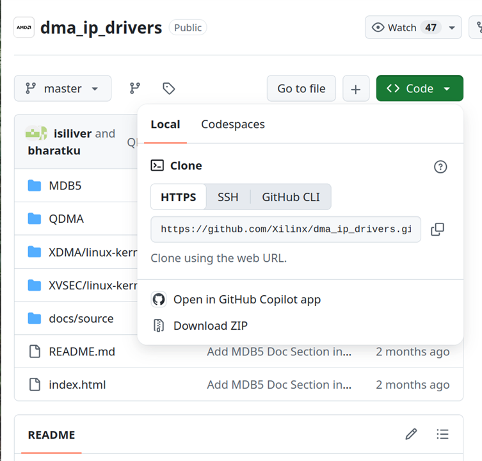Image resolution: width=482 pixels, height=461 pixels.
Task: Click the XDMA folder icon
Action: pos(34,252)
